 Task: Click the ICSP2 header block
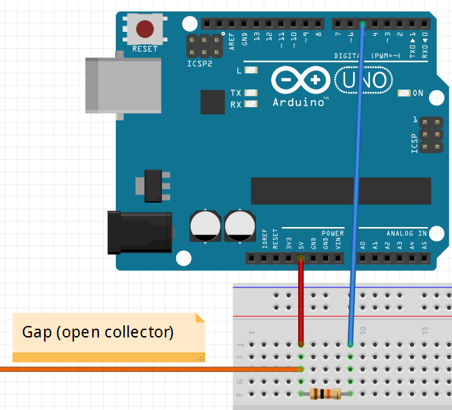[205, 46]
